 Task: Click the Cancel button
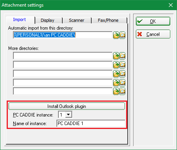coord(153,34)
